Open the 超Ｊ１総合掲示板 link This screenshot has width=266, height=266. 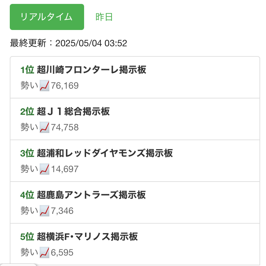point(73,111)
